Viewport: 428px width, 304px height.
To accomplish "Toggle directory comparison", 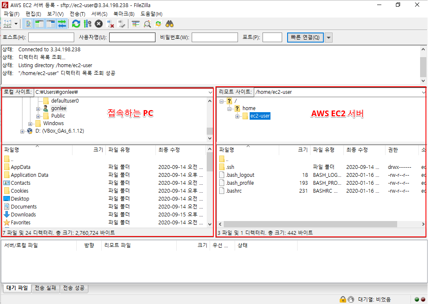I will [x=147, y=24].
